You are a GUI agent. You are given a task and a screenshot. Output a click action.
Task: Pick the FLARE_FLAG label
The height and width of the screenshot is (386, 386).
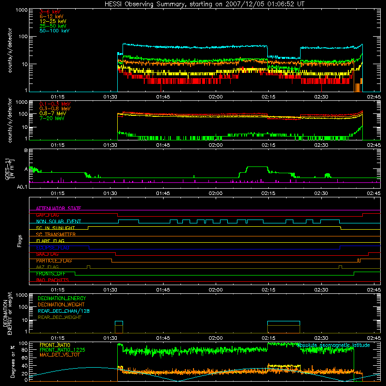pos(50,241)
